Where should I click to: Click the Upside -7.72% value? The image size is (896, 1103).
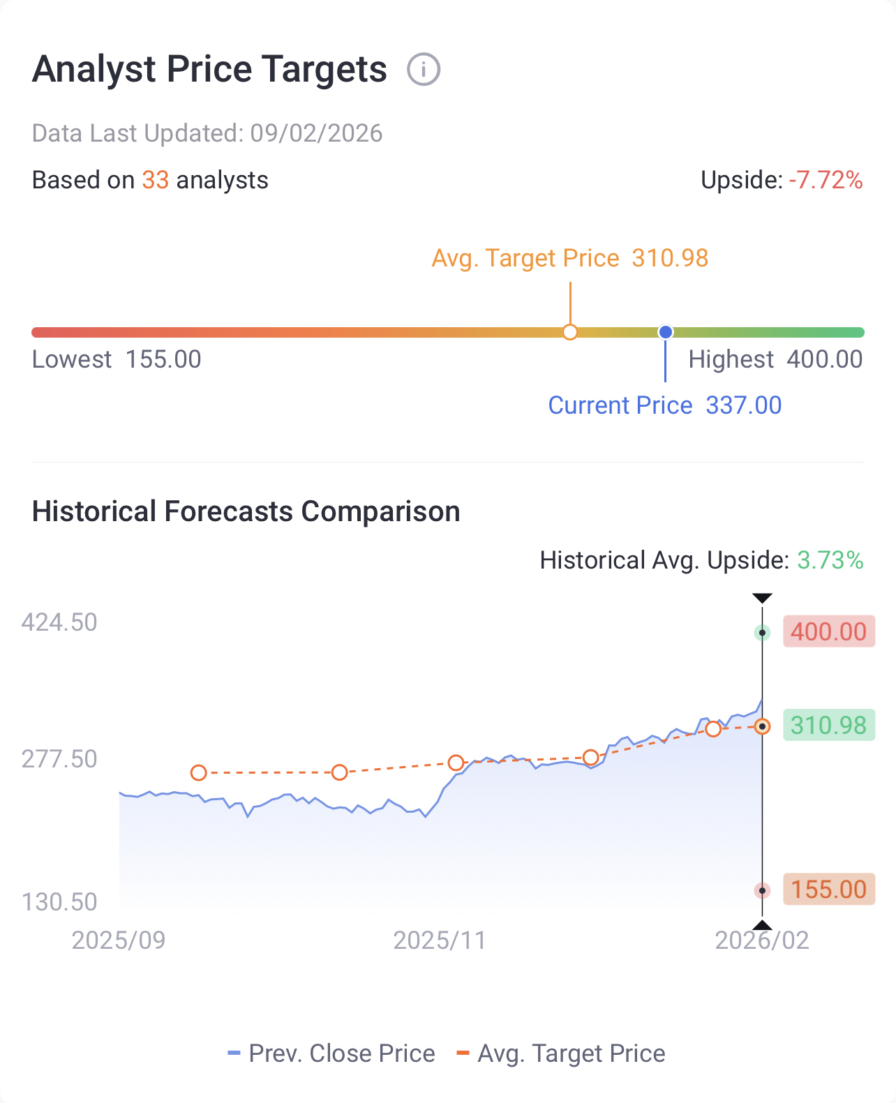(826, 180)
